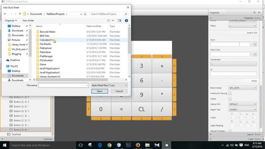265x149 pixels.
Task: Select the FileManager folder
Action: [x=46, y=56]
